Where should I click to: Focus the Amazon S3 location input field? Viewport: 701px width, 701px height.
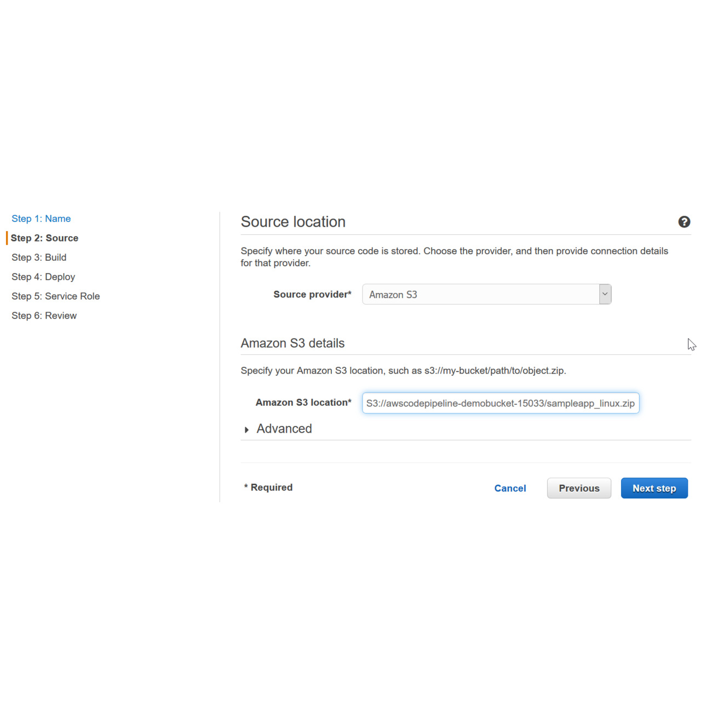click(500, 403)
